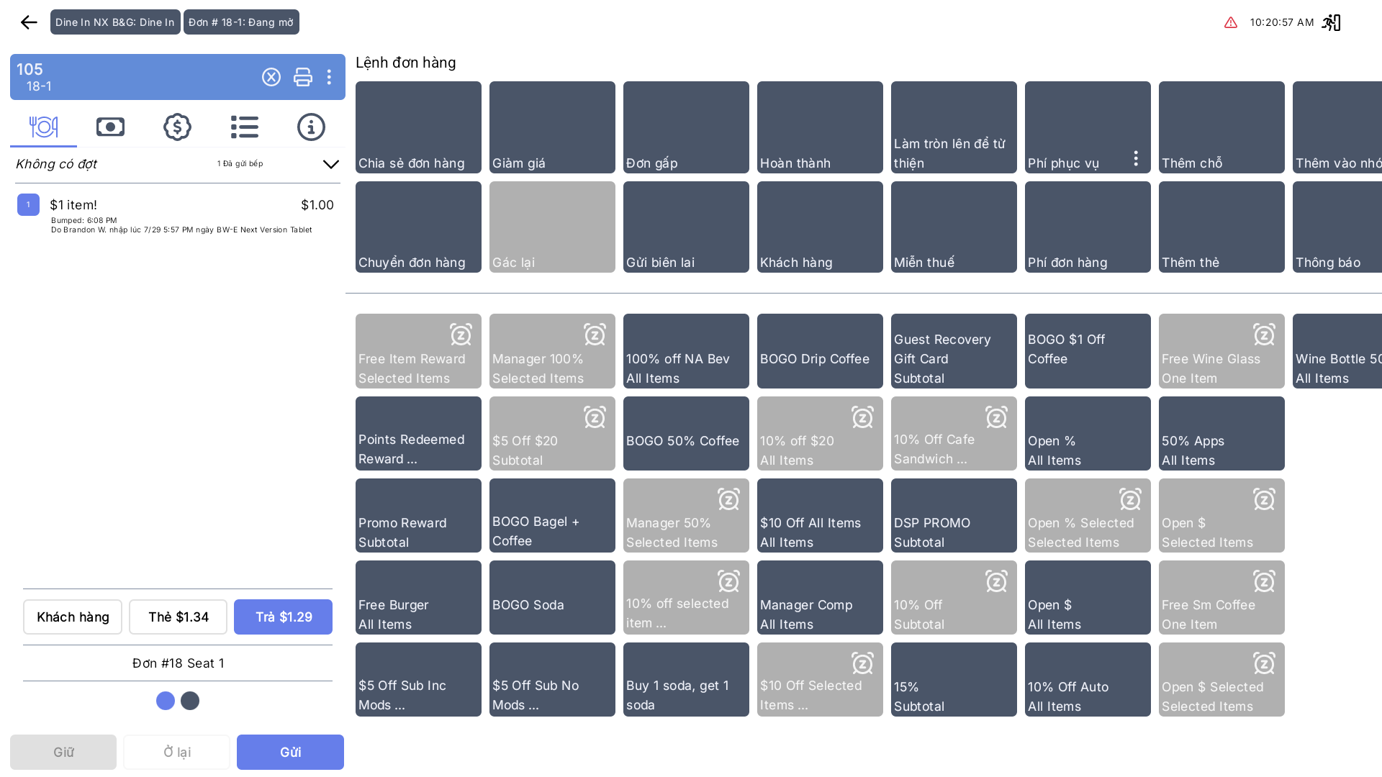This screenshot has height=777, width=1382.
Task: Collapse the Không có đợt course section
Action: [x=331, y=164]
